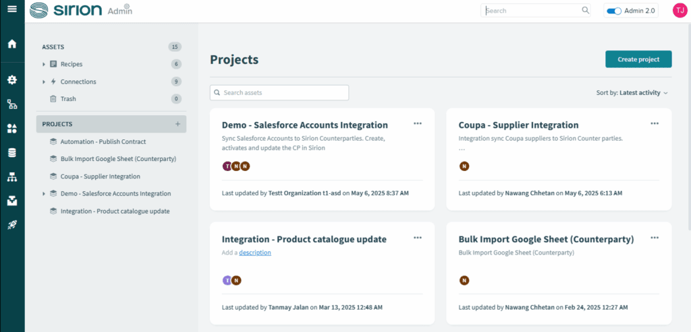Open more options on Integration - Product catalogue card

[418, 238]
